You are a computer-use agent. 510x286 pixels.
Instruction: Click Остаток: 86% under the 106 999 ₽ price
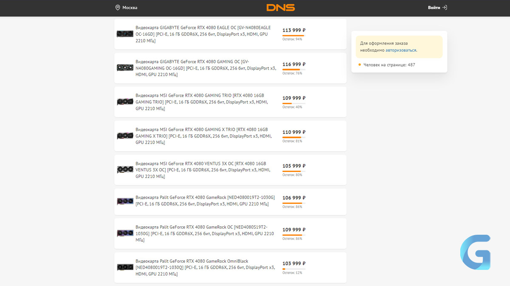(x=292, y=207)
